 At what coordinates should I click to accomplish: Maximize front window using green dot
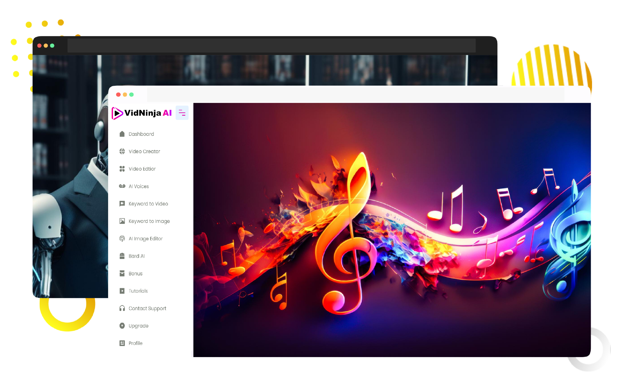[x=131, y=95]
